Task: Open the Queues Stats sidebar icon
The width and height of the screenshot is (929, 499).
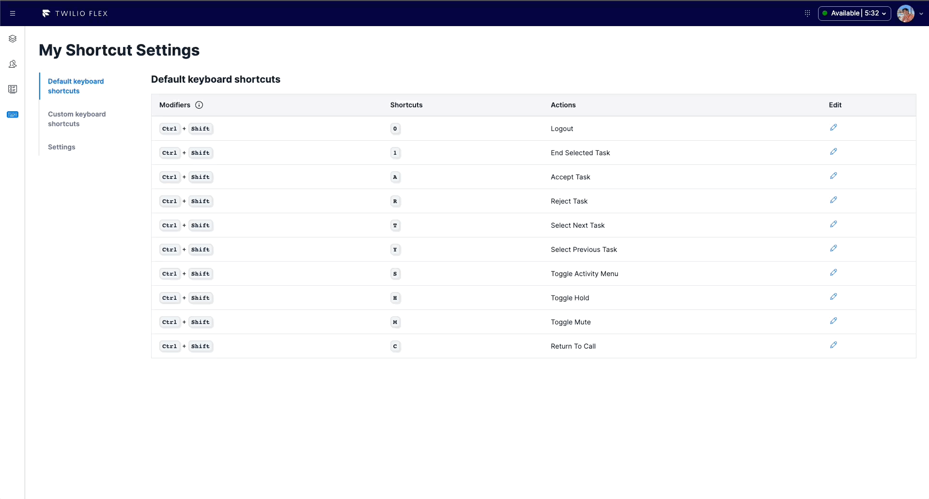Action: [13, 89]
